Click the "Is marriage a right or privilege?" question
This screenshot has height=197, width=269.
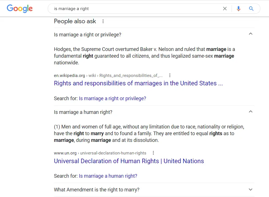coord(87,35)
